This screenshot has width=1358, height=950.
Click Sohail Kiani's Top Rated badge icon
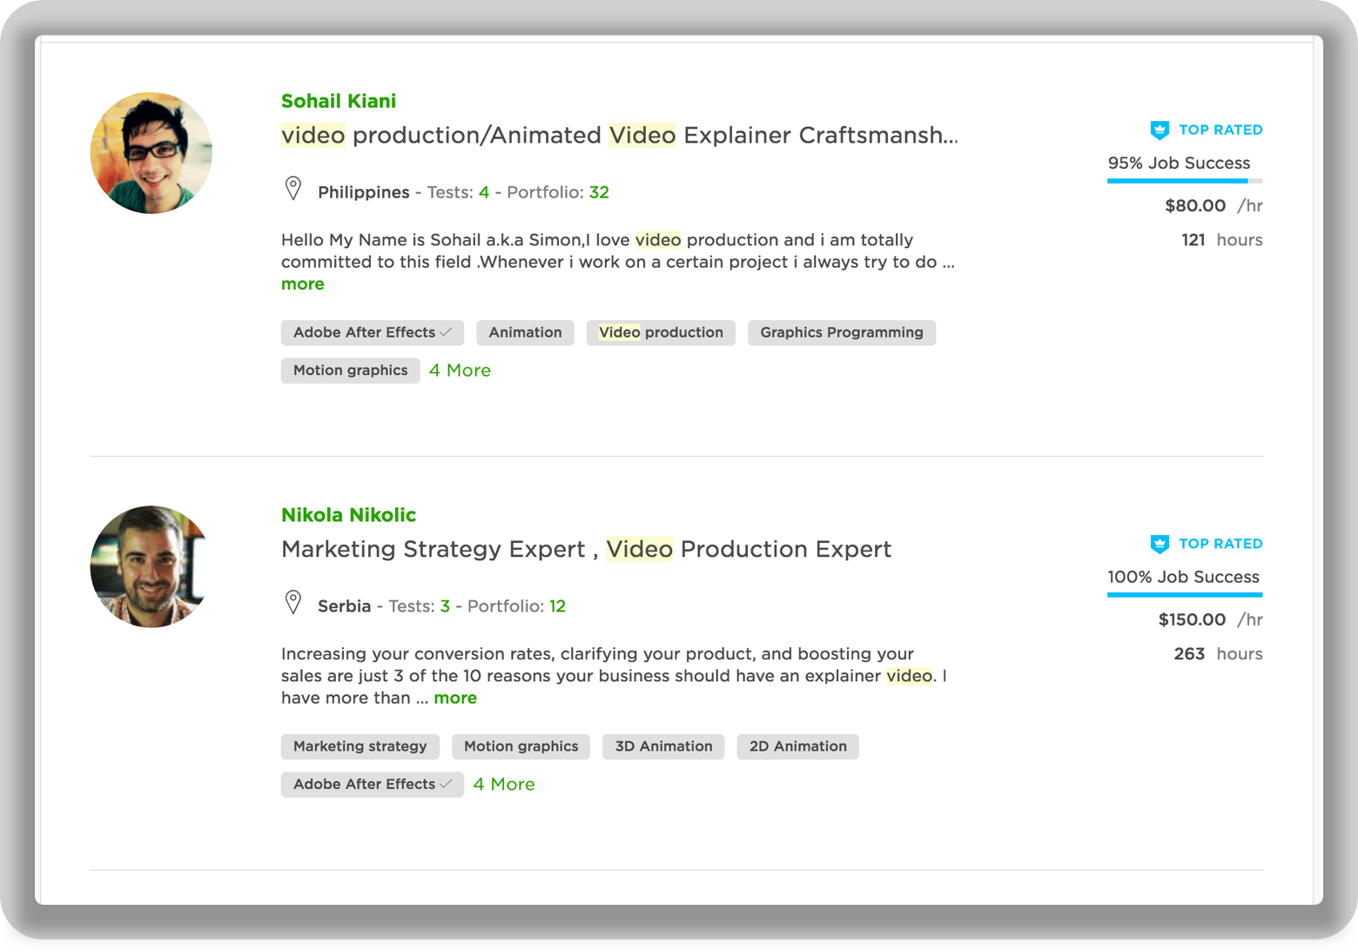tap(1160, 130)
